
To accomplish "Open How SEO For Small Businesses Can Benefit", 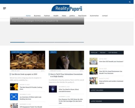I will tap(111, 72).
